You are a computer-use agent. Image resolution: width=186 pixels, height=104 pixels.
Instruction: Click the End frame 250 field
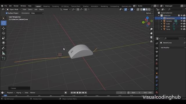point(148,93)
